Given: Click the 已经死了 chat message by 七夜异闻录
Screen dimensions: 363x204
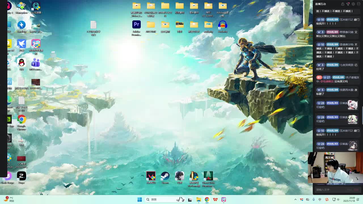Looking at the screenshot, I should 337,67.
